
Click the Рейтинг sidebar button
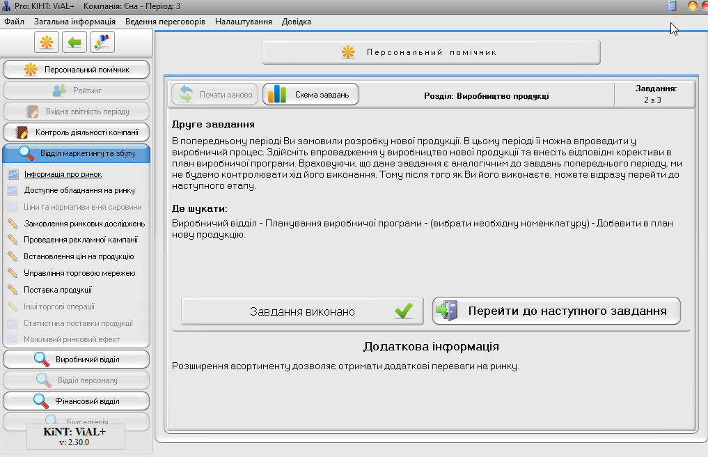click(x=77, y=91)
